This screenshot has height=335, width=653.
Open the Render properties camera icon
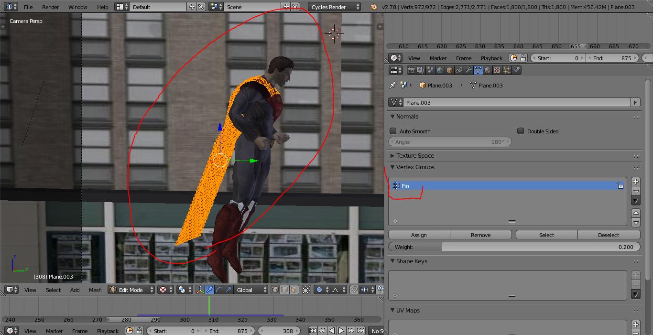[x=412, y=70]
